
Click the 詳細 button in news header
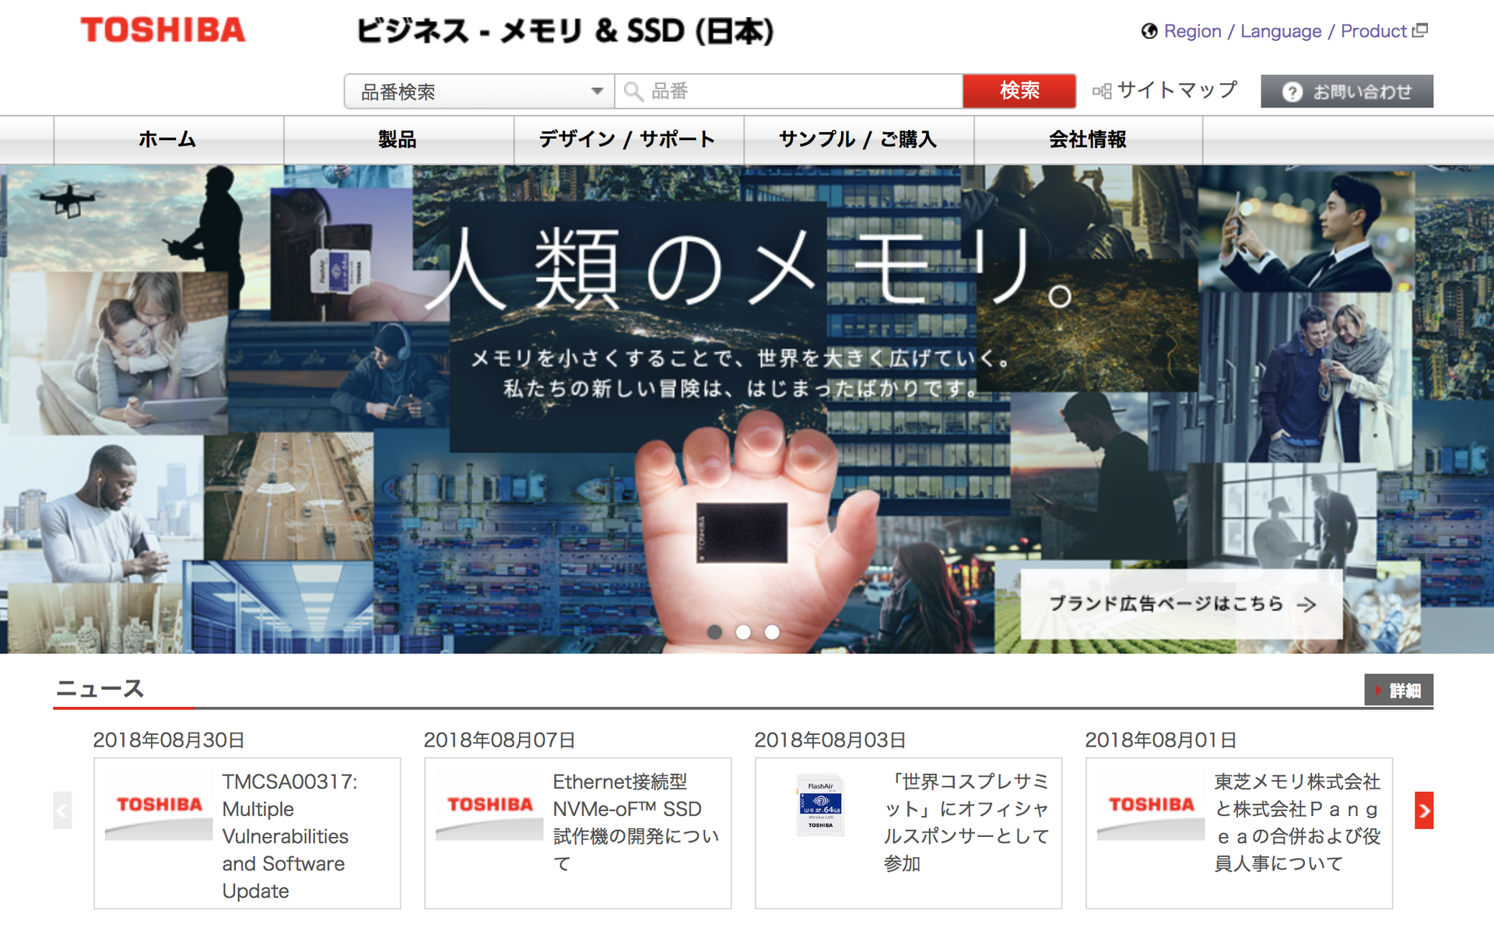point(1398,690)
